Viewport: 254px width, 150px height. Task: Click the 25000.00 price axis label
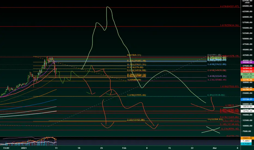(x=247, y=93)
